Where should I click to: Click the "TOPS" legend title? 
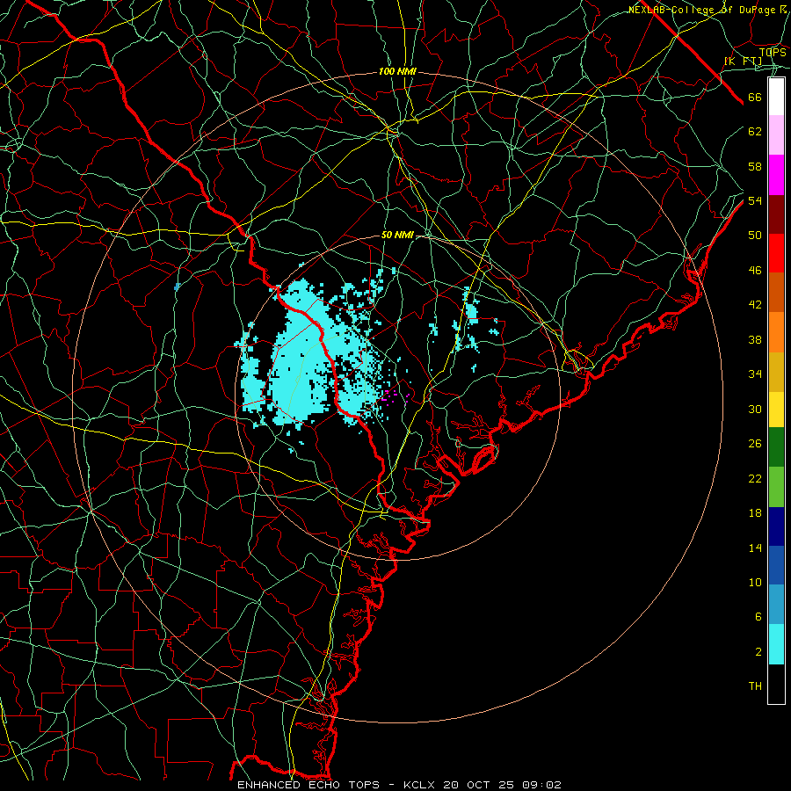[773, 52]
